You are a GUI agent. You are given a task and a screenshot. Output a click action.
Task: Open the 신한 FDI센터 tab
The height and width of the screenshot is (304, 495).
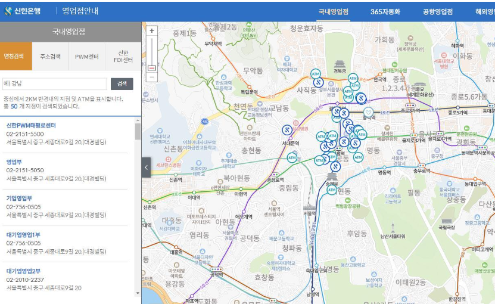123,56
